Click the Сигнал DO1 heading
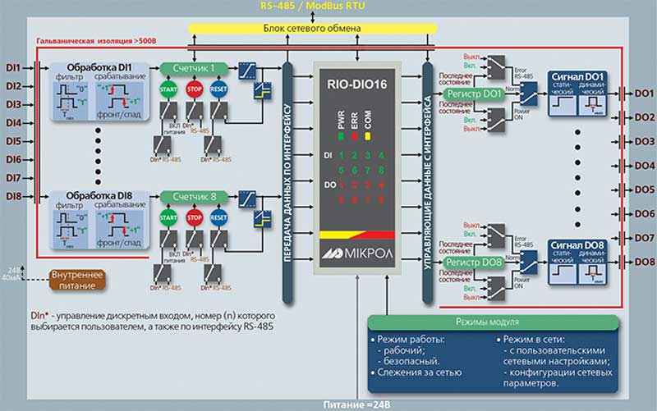The image size is (657, 411). pos(577,76)
